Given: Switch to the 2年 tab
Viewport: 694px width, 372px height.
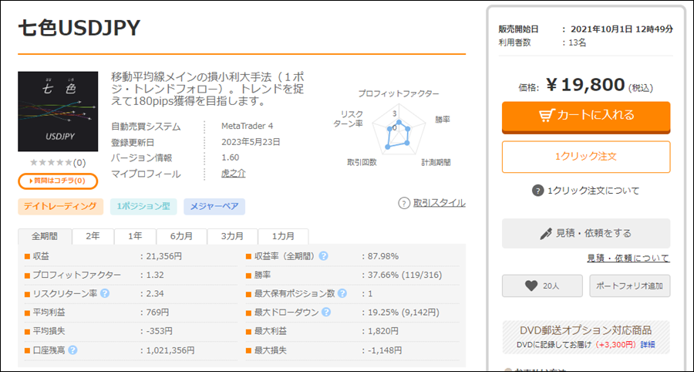Looking at the screenshot, I should (x=93, y=236).
